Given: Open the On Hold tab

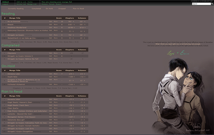Looking at the screenshot, I should pyautogui.click(x=49, y=9).
